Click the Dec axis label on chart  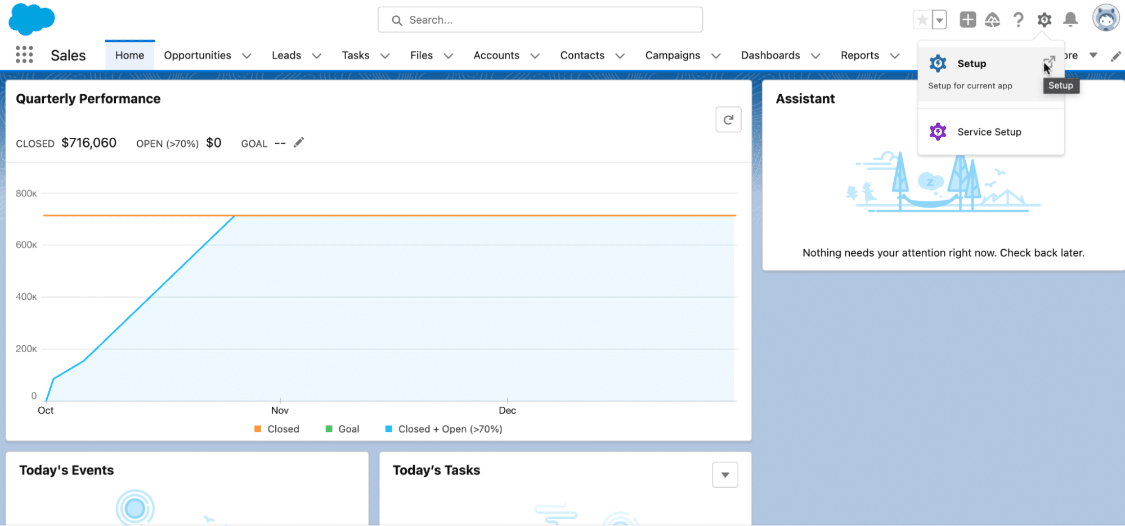tap(507, 410)
